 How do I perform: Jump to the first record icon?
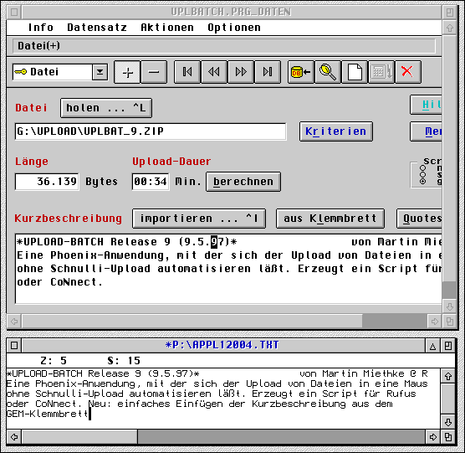coord(187,72)
